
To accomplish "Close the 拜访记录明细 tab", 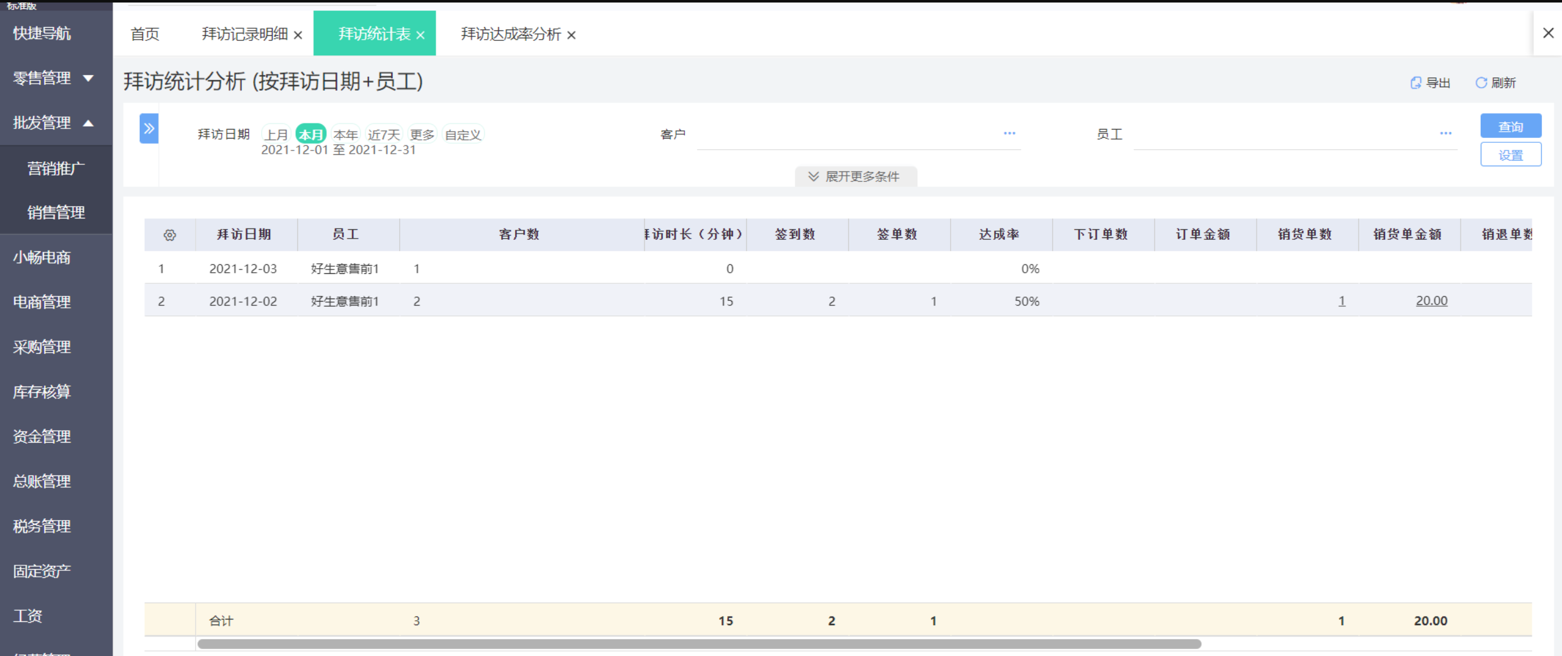I will click(298, 35).
